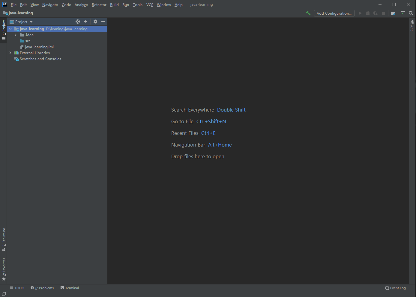The image size is (416, 297).
Task: Collapse the java-learning root node arrow
Action: [x=10, y=29]
